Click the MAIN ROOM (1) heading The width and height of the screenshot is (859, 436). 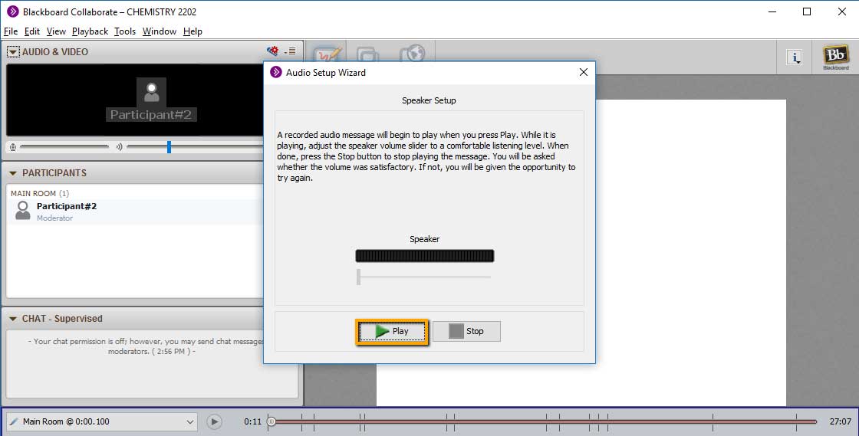click(x=40, y=193)
